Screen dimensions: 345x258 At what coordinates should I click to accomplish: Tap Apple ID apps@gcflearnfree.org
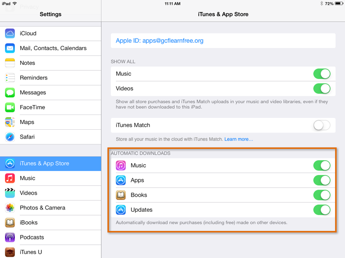[x=223, y=41]
